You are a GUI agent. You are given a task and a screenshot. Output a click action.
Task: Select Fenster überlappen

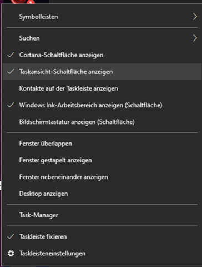coord(102,144)
